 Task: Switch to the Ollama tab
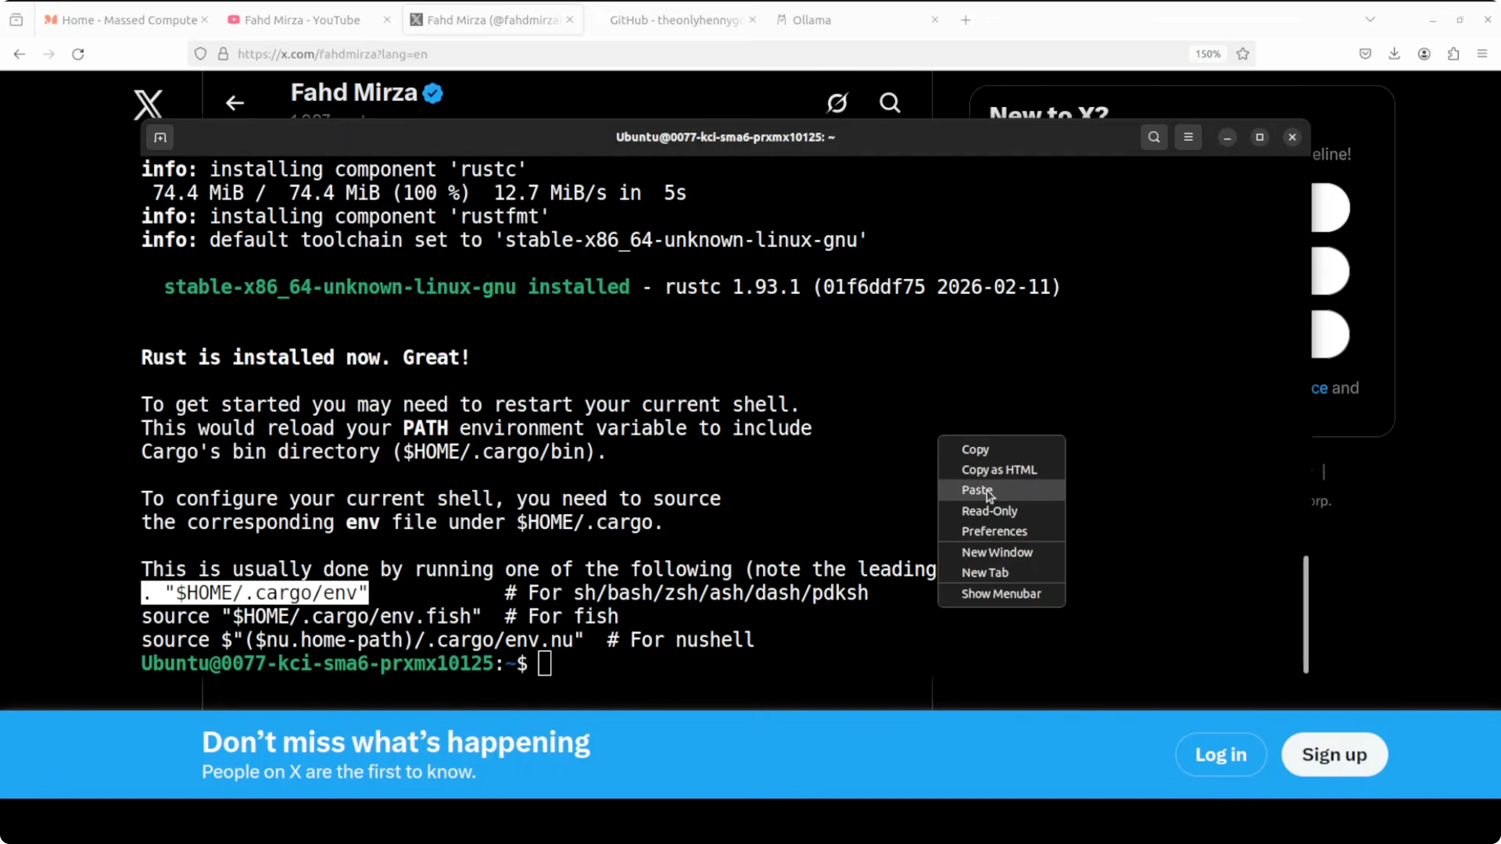(x=811, y=20)
